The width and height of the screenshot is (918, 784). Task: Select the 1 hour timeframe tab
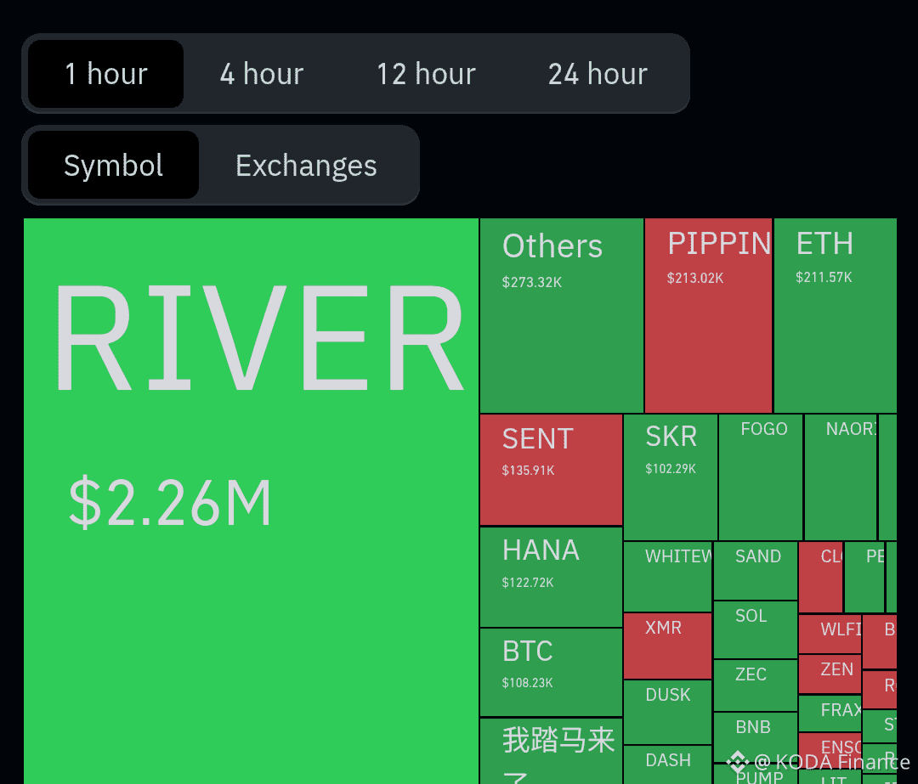[x=106, y=74]
